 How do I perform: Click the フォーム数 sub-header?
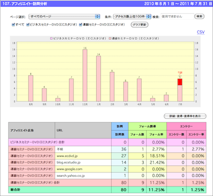[137, 134]
